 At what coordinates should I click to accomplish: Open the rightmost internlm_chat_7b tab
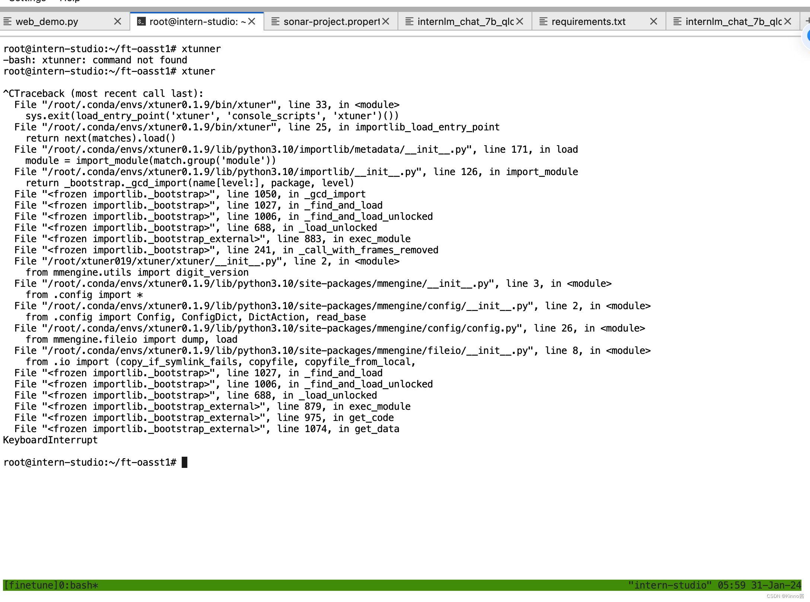coord(733,22)
